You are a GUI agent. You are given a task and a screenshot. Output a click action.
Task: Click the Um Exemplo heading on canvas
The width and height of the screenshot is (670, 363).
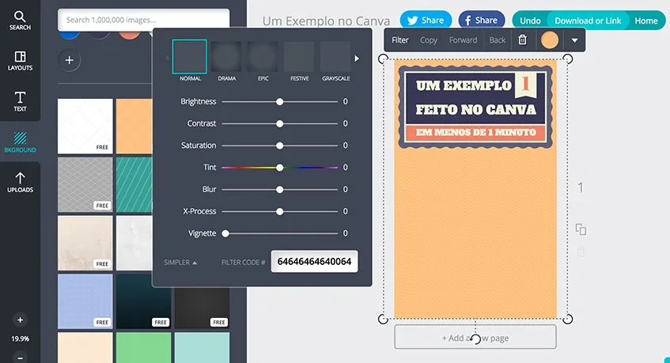click(464, 85)
